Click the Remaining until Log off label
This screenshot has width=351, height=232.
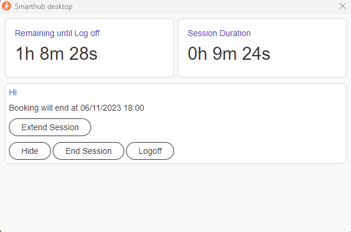57,33
